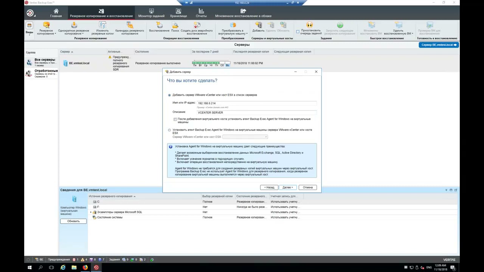Click the Отмена button

pyautogui.click(x=307, y=187)
